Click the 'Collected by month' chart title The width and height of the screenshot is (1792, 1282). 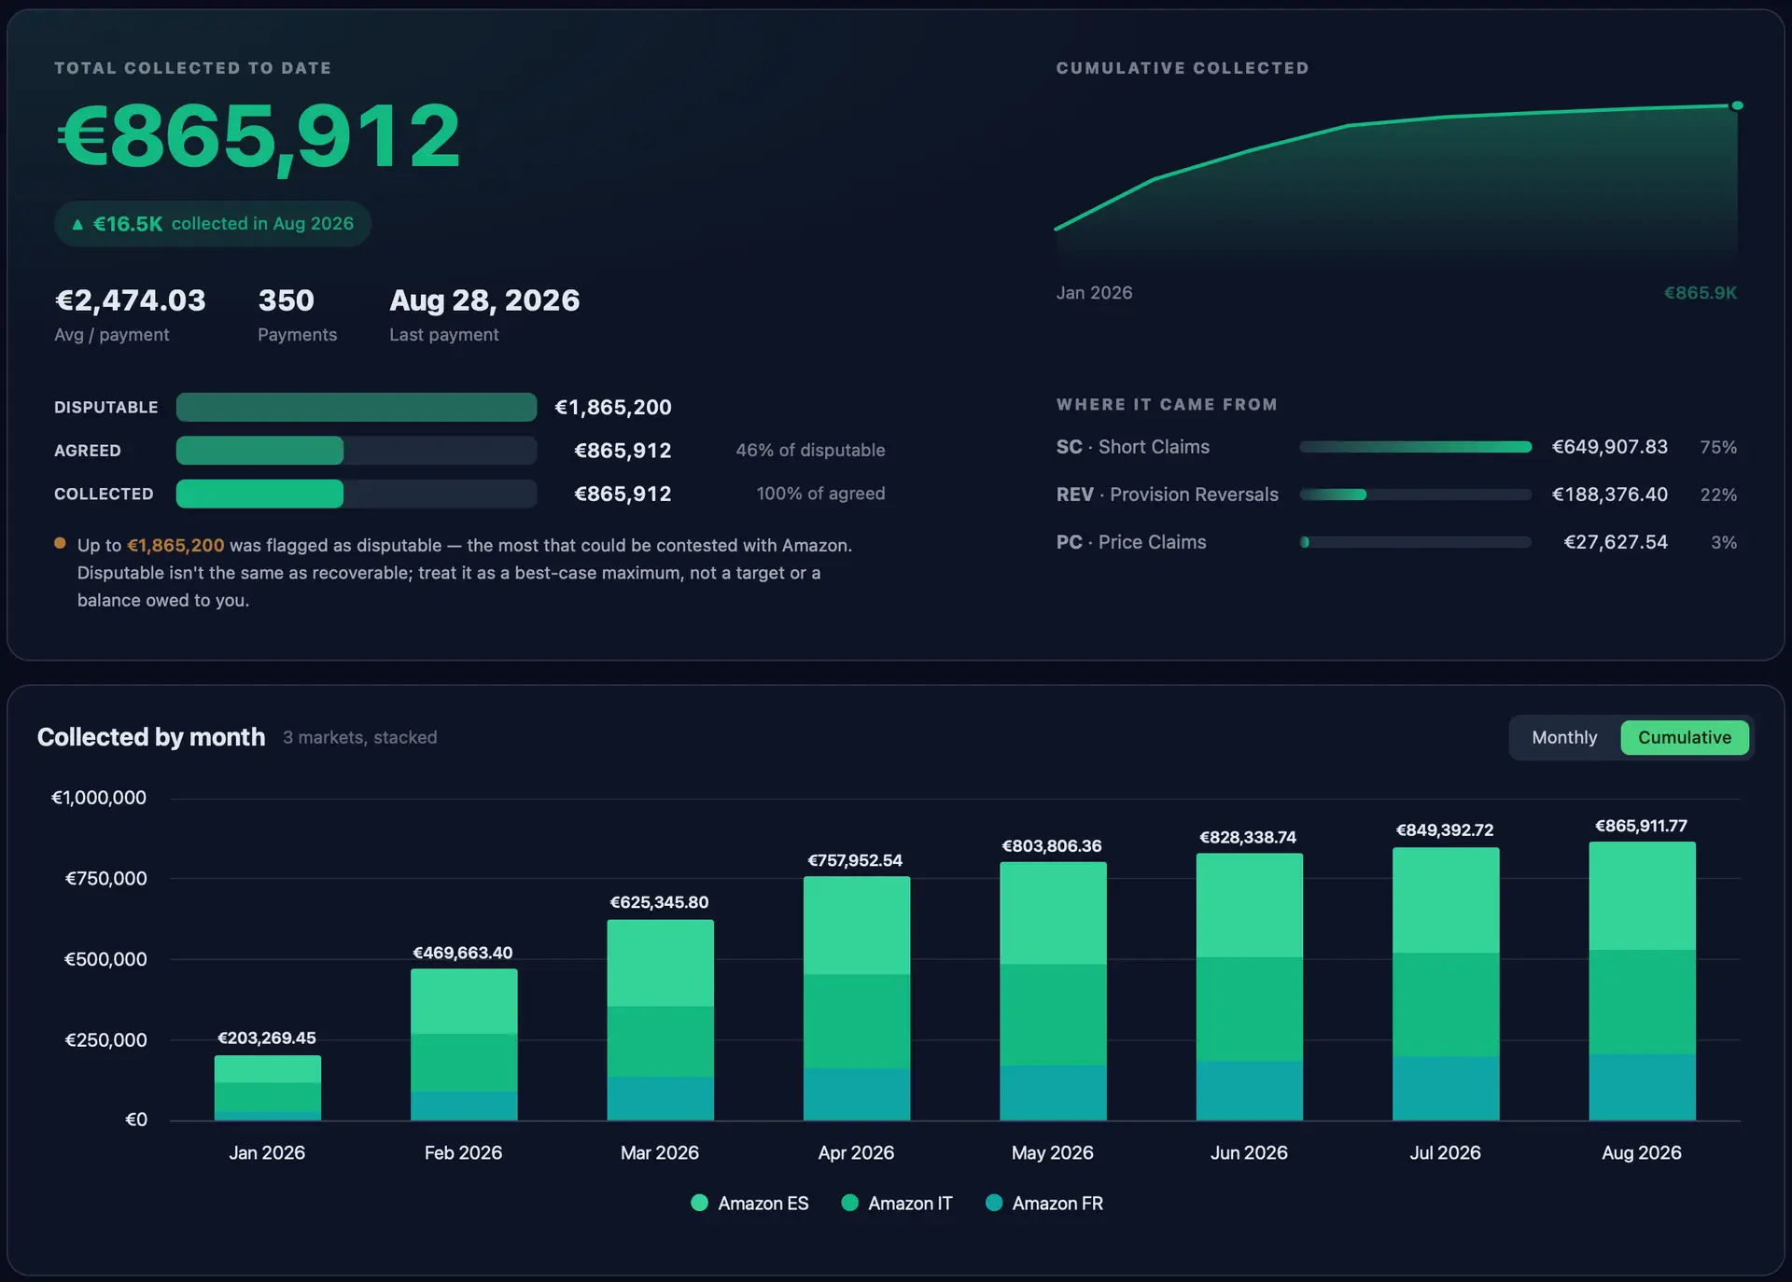(151, 737)
